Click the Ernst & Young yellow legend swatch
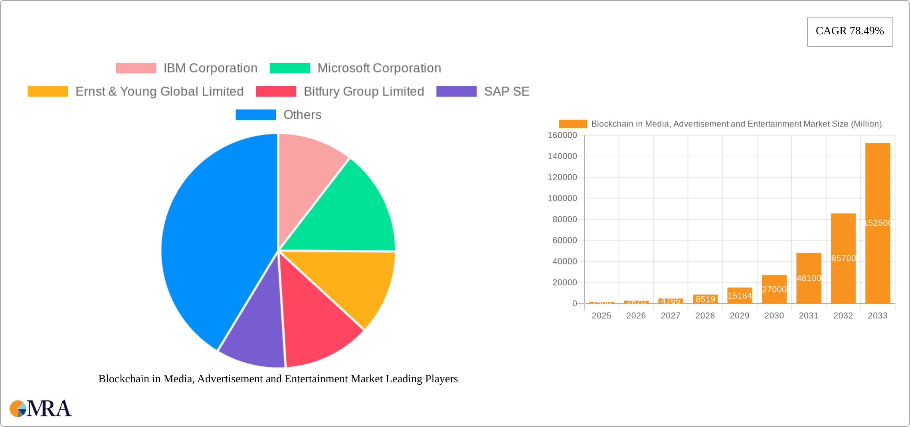The image size is (910, 427). 47,91
